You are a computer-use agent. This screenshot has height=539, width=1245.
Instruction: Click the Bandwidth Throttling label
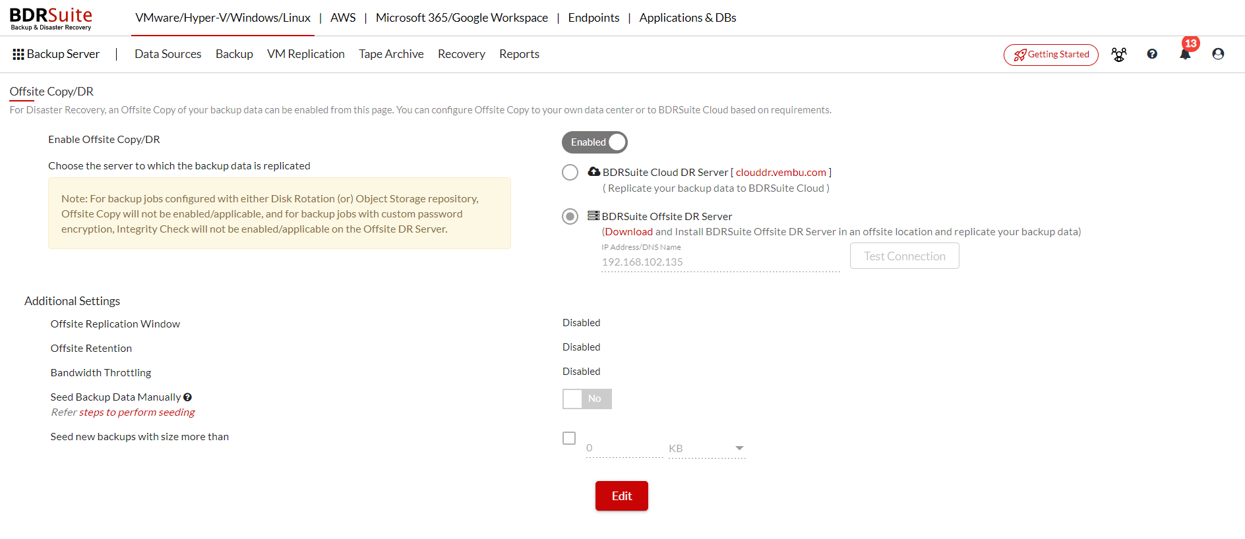(101, 373)
